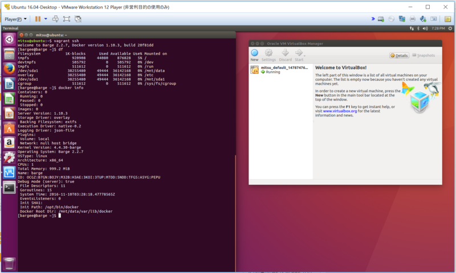Select the Terminal icon in launcher
The height and width of the screenshot is (273, 456).
(9, 188)
